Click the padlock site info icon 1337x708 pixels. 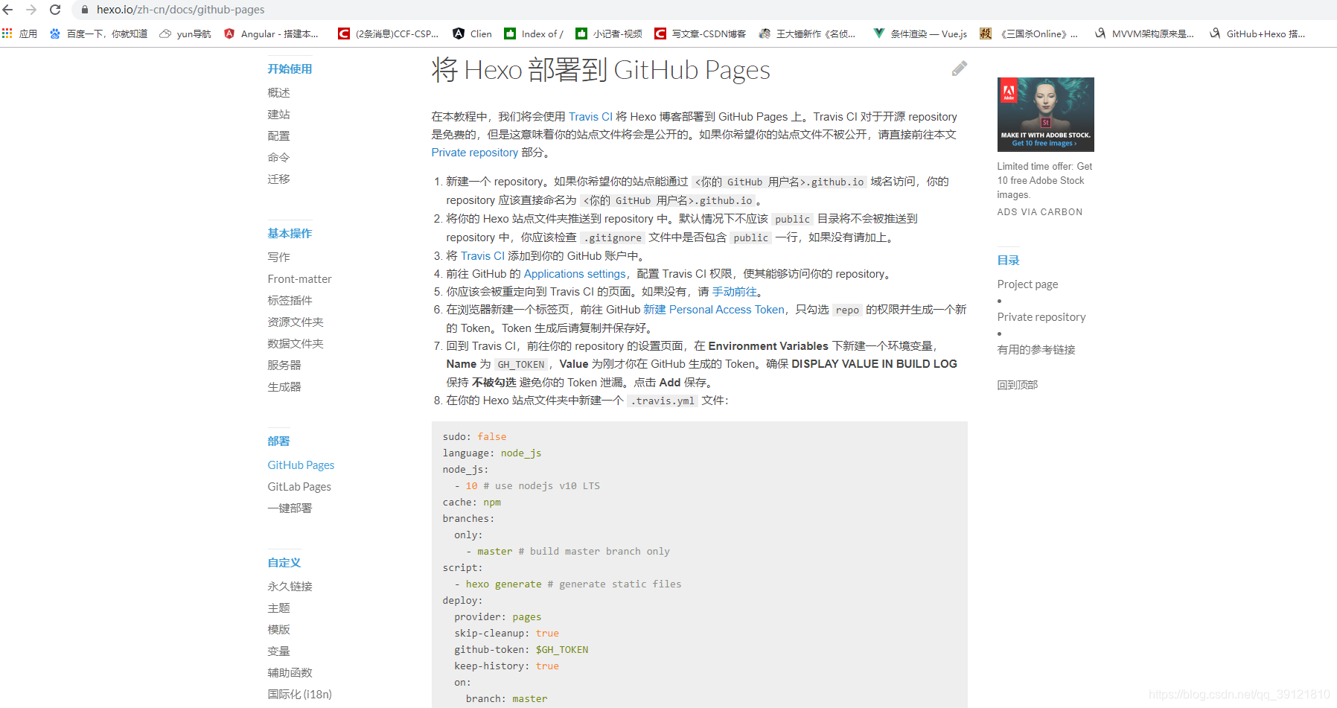pos(84,10)
